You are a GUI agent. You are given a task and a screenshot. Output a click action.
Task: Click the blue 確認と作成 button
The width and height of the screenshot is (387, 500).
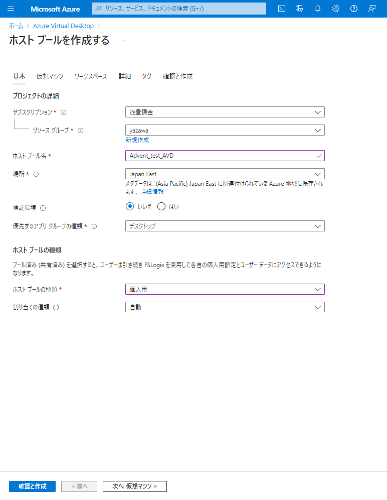tap(33, 486)
